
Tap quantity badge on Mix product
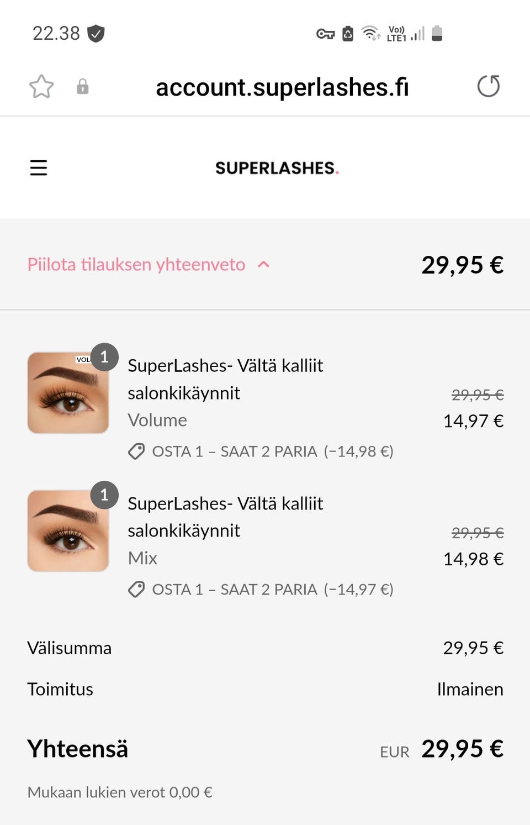coord(104,495)
